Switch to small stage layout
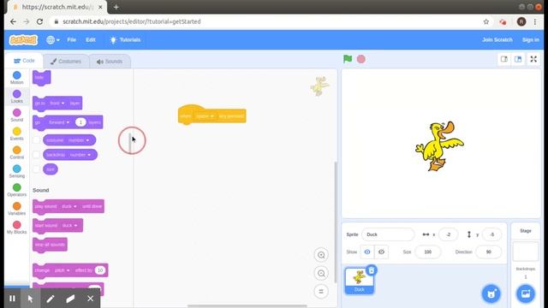 pos(504,59)
